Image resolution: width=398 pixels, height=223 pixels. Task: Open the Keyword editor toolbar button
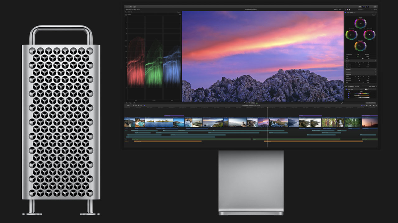(x=131, y=7)
